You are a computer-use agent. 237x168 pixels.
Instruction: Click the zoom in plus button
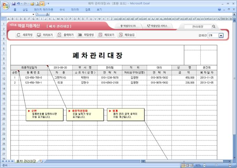(x=230, y=165)
